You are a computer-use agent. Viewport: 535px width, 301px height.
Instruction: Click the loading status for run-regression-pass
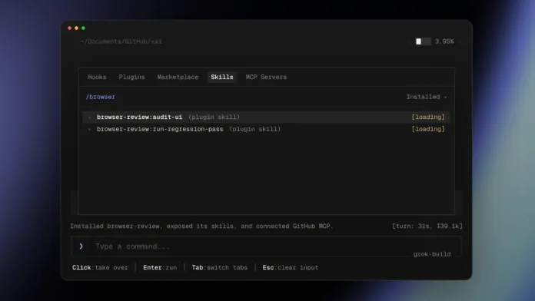coord(428,129)
